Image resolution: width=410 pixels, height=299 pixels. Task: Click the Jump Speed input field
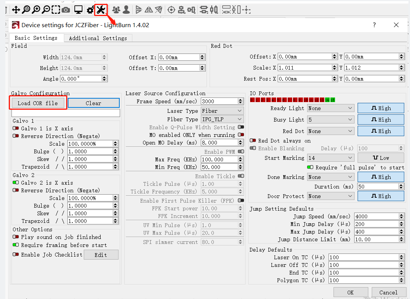[379, 216]
